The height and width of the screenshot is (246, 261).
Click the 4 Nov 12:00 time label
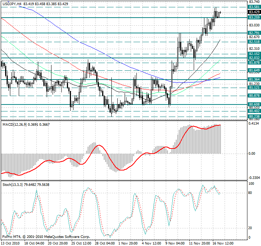click(x=152, y=243)
